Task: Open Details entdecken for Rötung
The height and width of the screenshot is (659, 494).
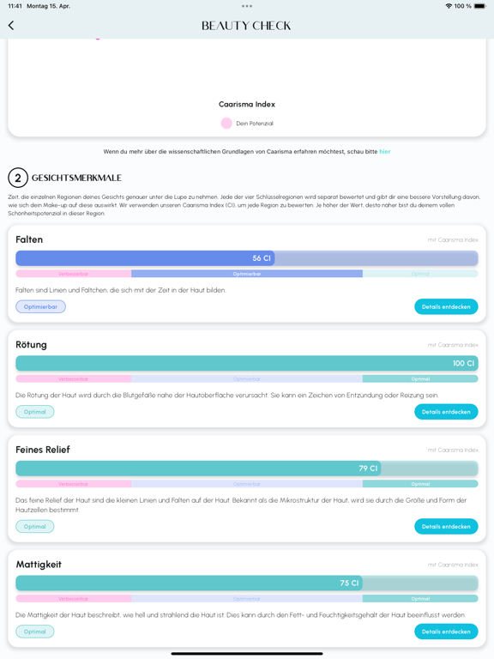Action: [x=446, y=412]
